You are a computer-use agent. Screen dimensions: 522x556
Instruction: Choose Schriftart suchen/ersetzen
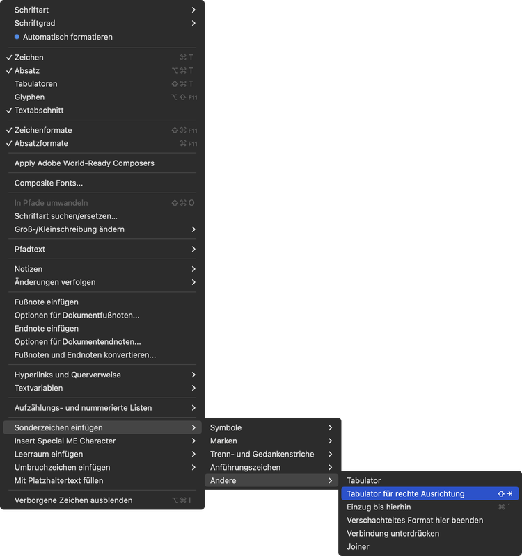(102, 216)
